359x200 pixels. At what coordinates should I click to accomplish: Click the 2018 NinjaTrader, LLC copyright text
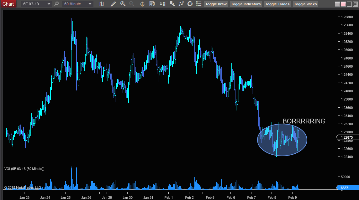[x=23, y=187]
